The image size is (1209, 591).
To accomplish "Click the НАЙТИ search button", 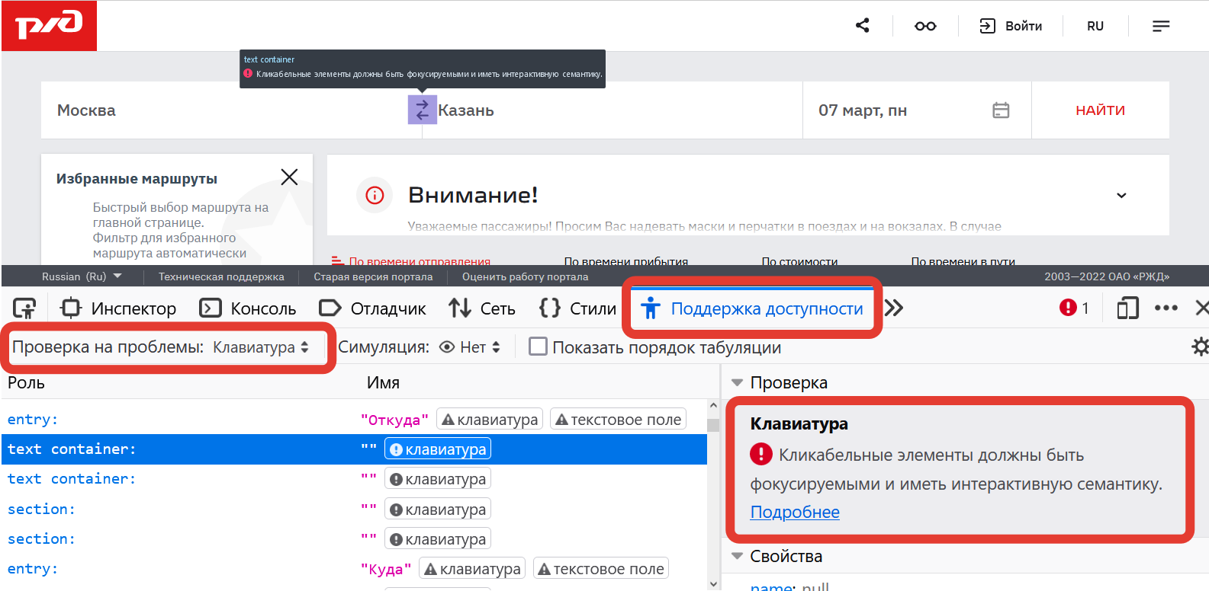I will tap(1099, 110).
